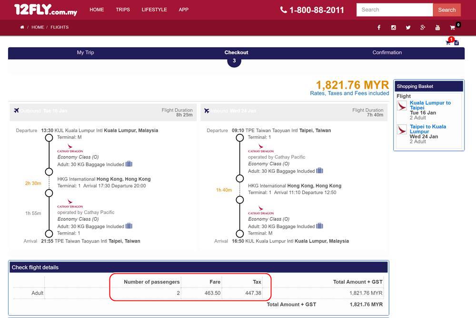Open Taipei to Kuala Lumpur basket link
This screenshot has width=476, height=318.
[x=428, y=129]
